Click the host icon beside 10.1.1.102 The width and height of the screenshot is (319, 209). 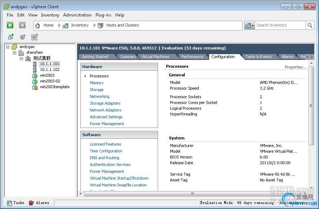tap(35, 70)
